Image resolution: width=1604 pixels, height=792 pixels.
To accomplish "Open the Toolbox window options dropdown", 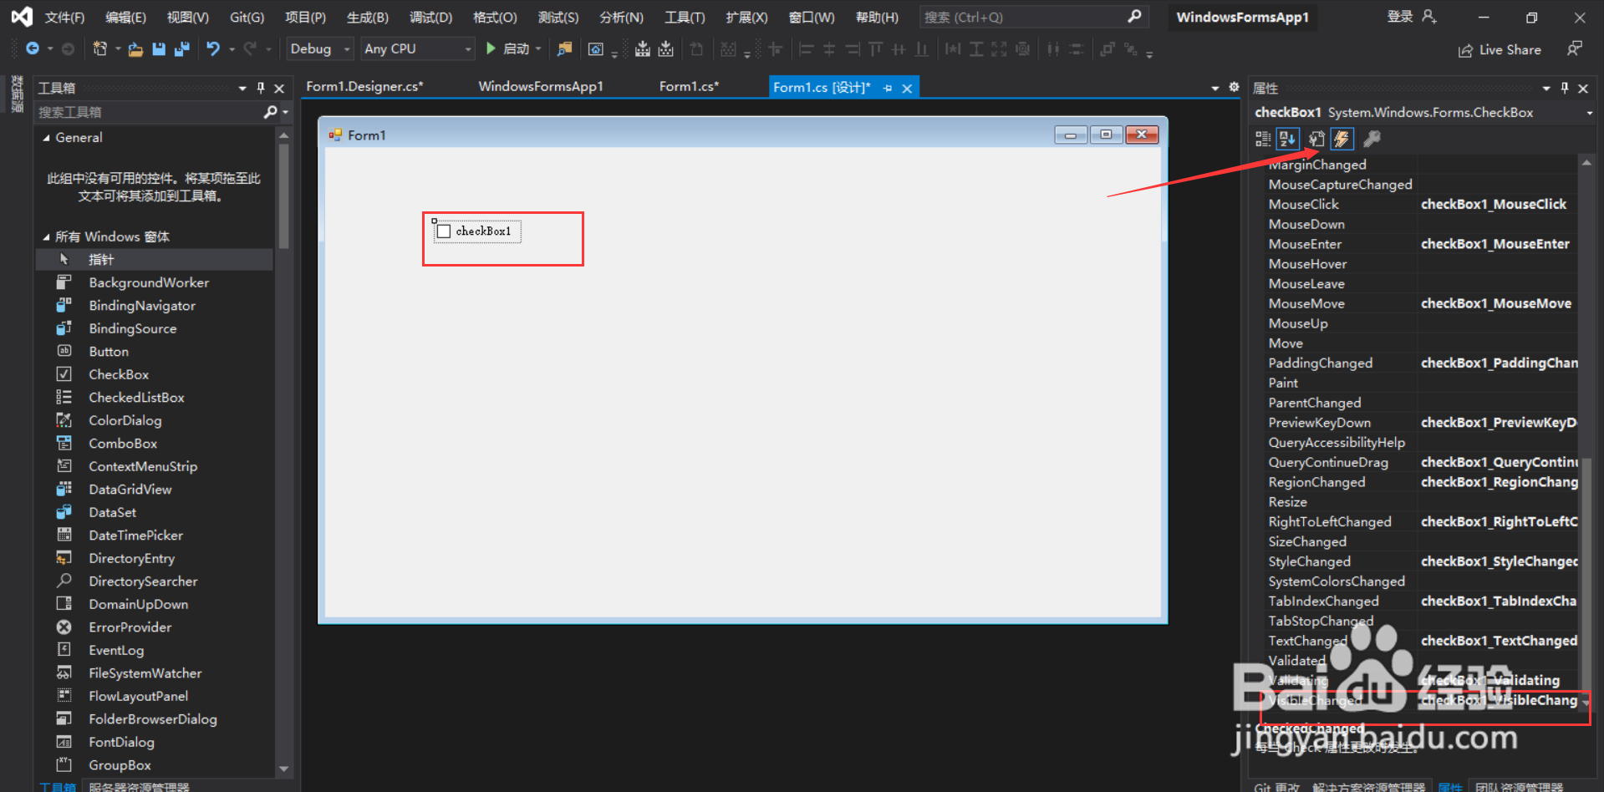I will 242,88.
